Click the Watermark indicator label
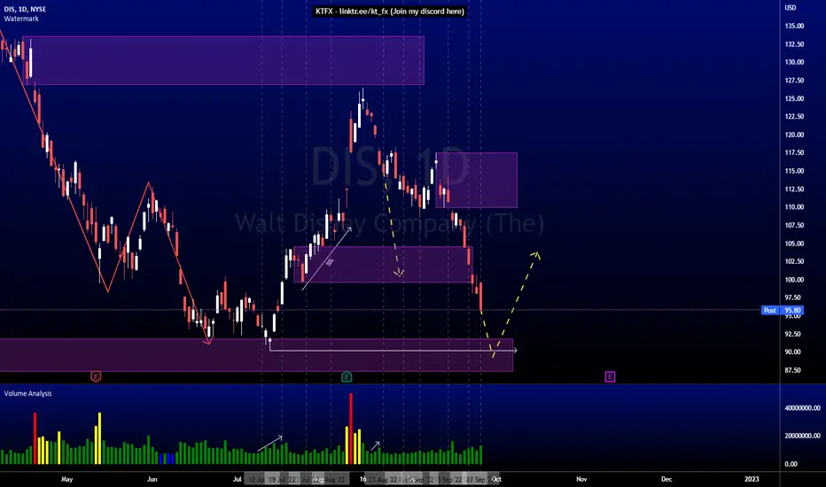 point(21,19)
